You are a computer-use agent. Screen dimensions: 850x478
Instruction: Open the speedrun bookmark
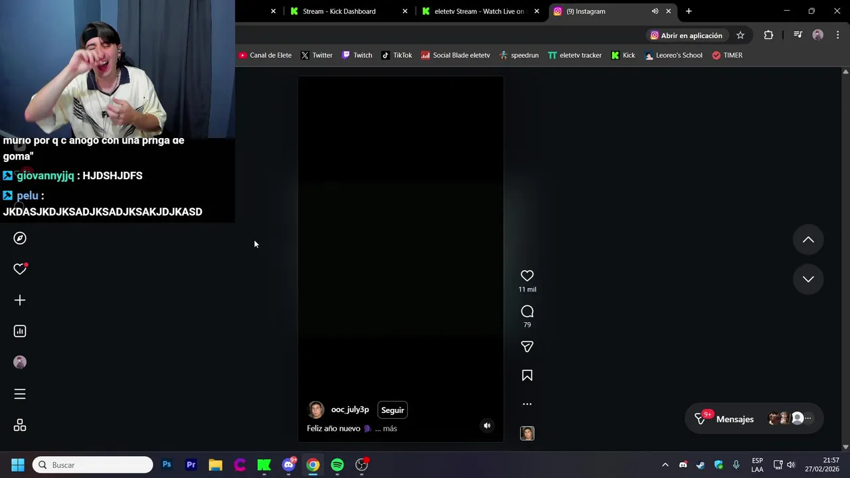519,55
